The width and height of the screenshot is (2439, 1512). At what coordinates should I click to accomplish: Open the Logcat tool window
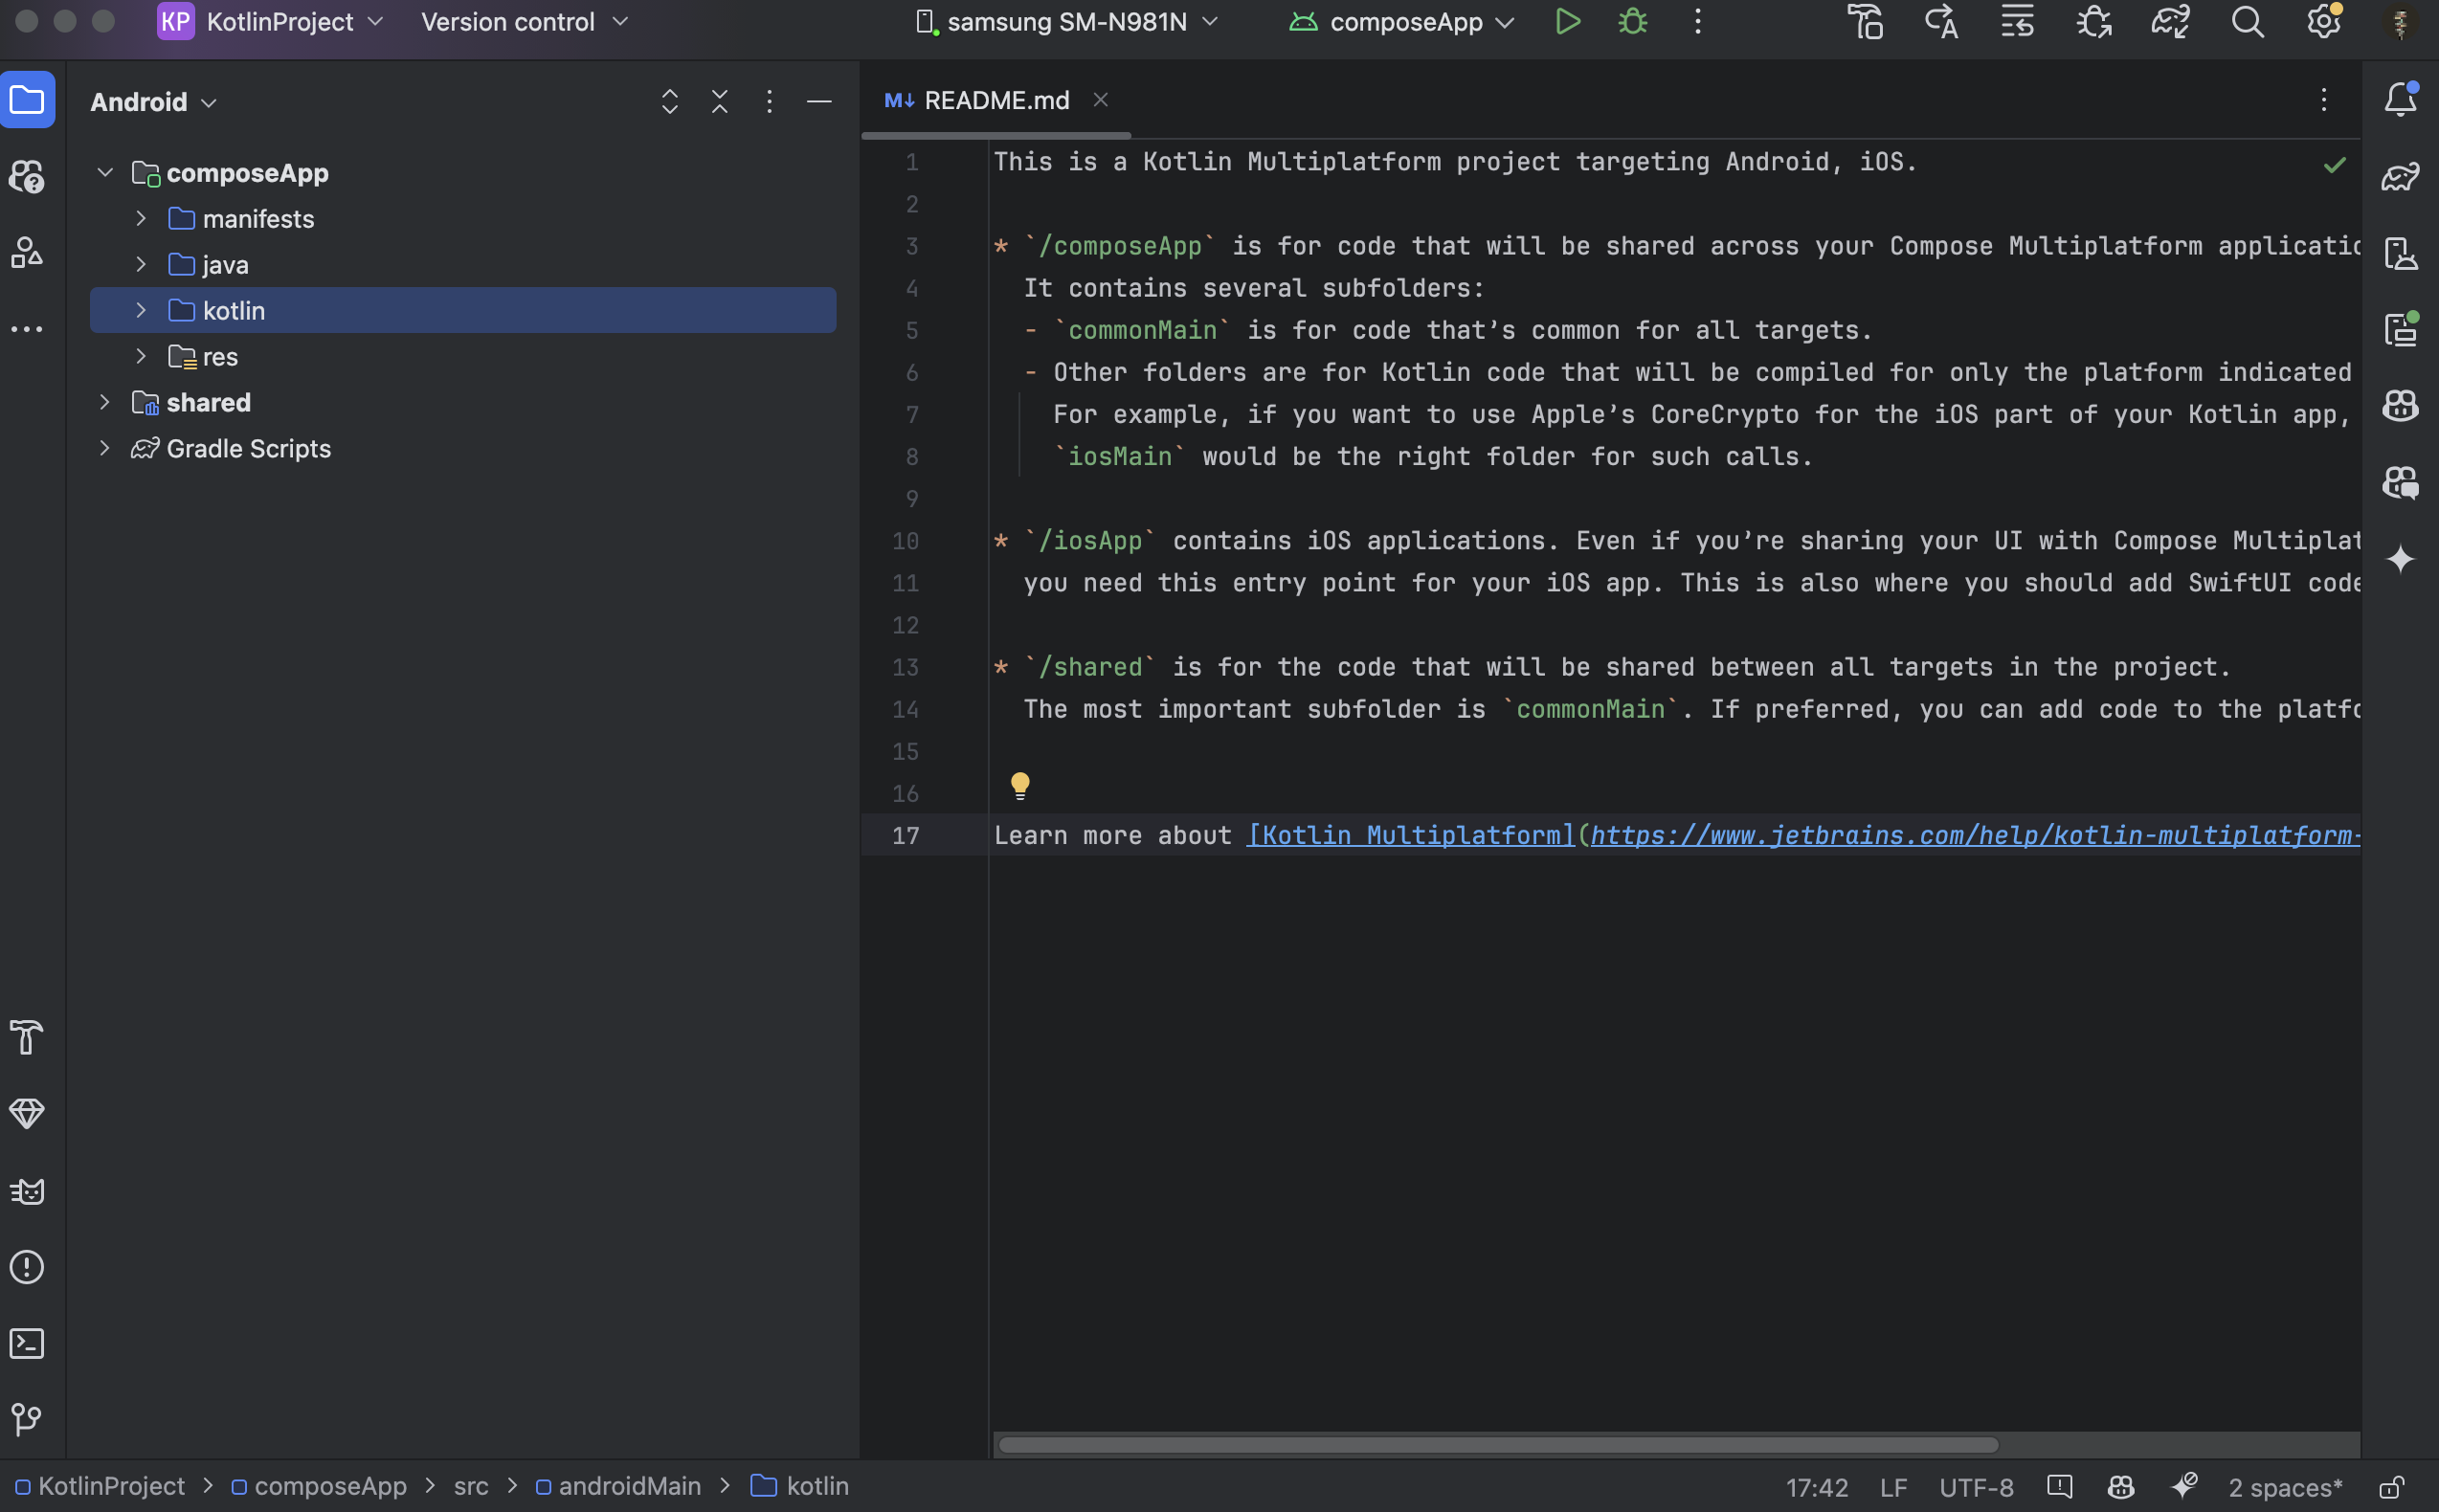[27, 1191]
